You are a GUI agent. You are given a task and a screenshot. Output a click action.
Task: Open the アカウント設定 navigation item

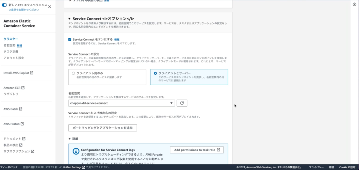[14, 58]
